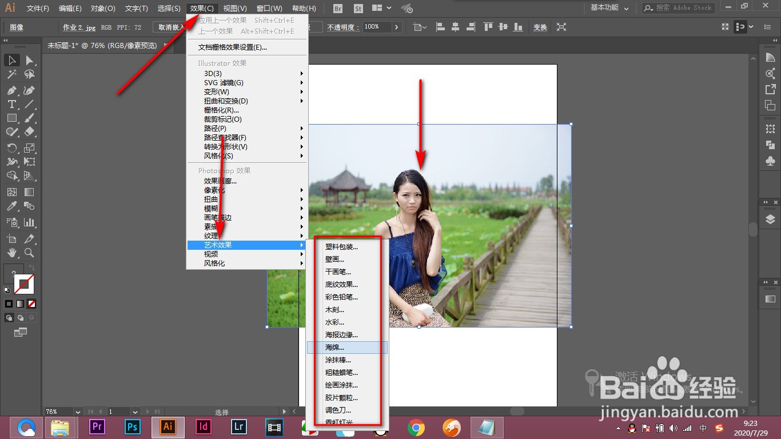Image resolution: width=781 pixels, height=439 pixels.
Task: Choose the Hand tool
Action: (x=12, y=252)
